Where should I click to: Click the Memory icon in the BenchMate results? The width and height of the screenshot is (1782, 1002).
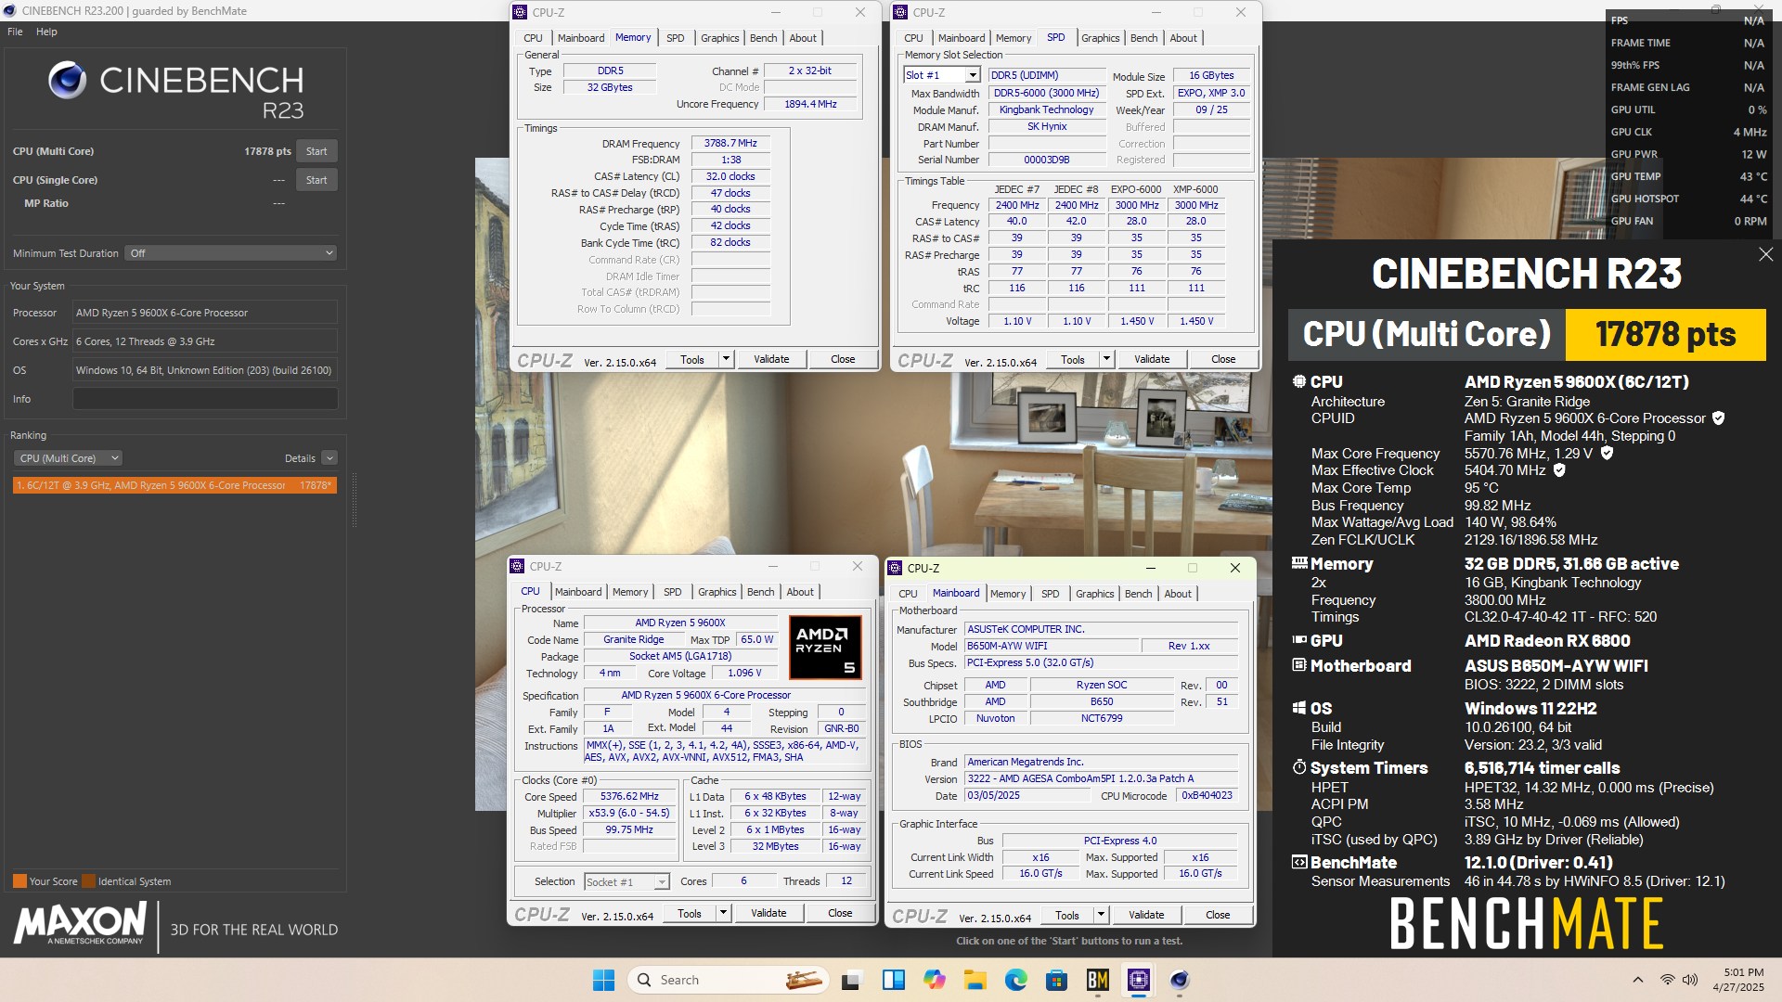(1299, 563)
